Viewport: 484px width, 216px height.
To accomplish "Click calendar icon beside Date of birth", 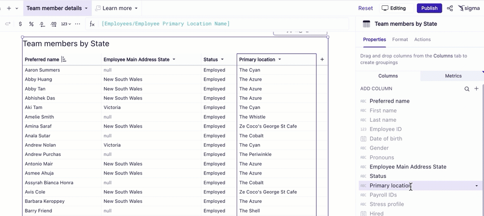I will pyautogui.click(x=363, y=139).
